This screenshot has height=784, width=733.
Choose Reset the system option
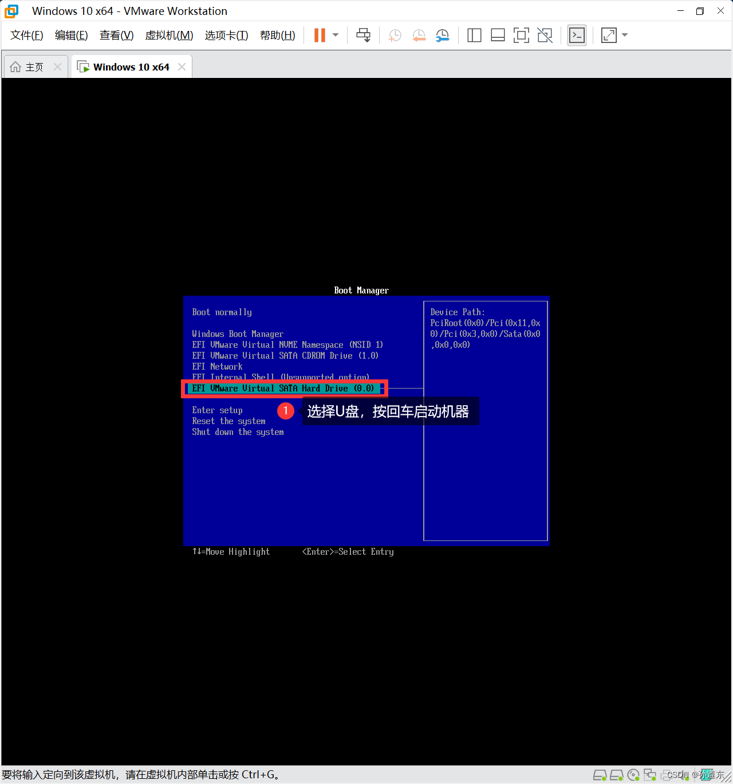point(228,421)
